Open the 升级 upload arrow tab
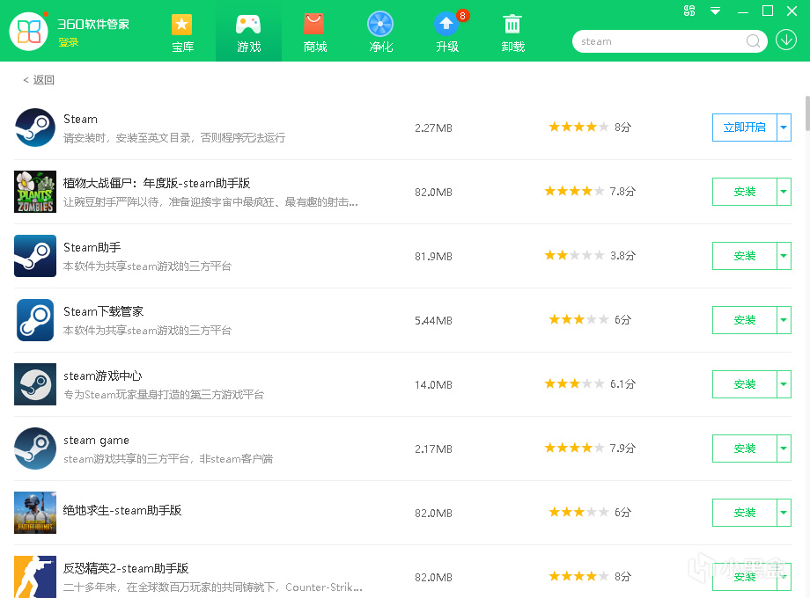Image resolution: width=810 pixels, height=598 pixels. pyautogui.click(x=447, y=33)
